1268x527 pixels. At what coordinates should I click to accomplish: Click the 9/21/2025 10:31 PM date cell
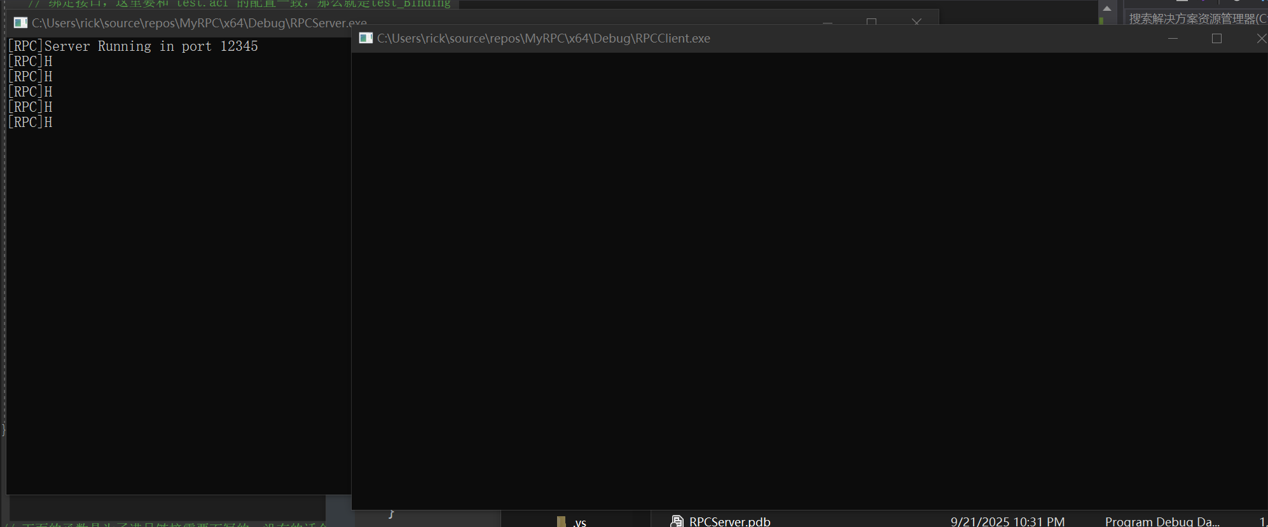(x=1007, y=521)
